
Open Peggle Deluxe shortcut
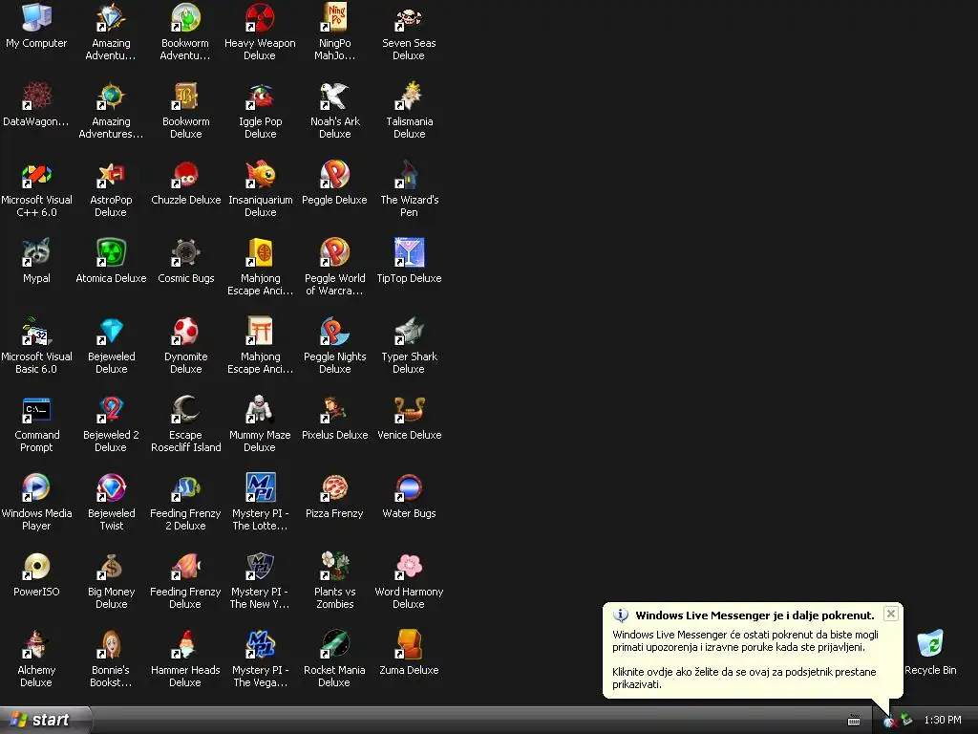(x=334, y=174)
